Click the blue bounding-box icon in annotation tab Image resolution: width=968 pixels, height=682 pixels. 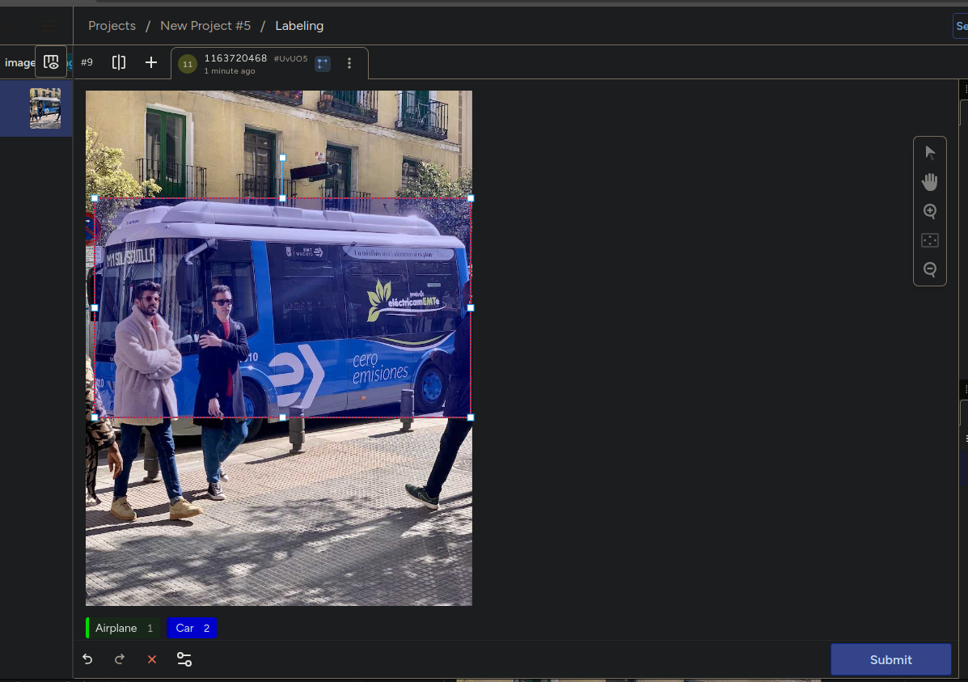(323, 63)
